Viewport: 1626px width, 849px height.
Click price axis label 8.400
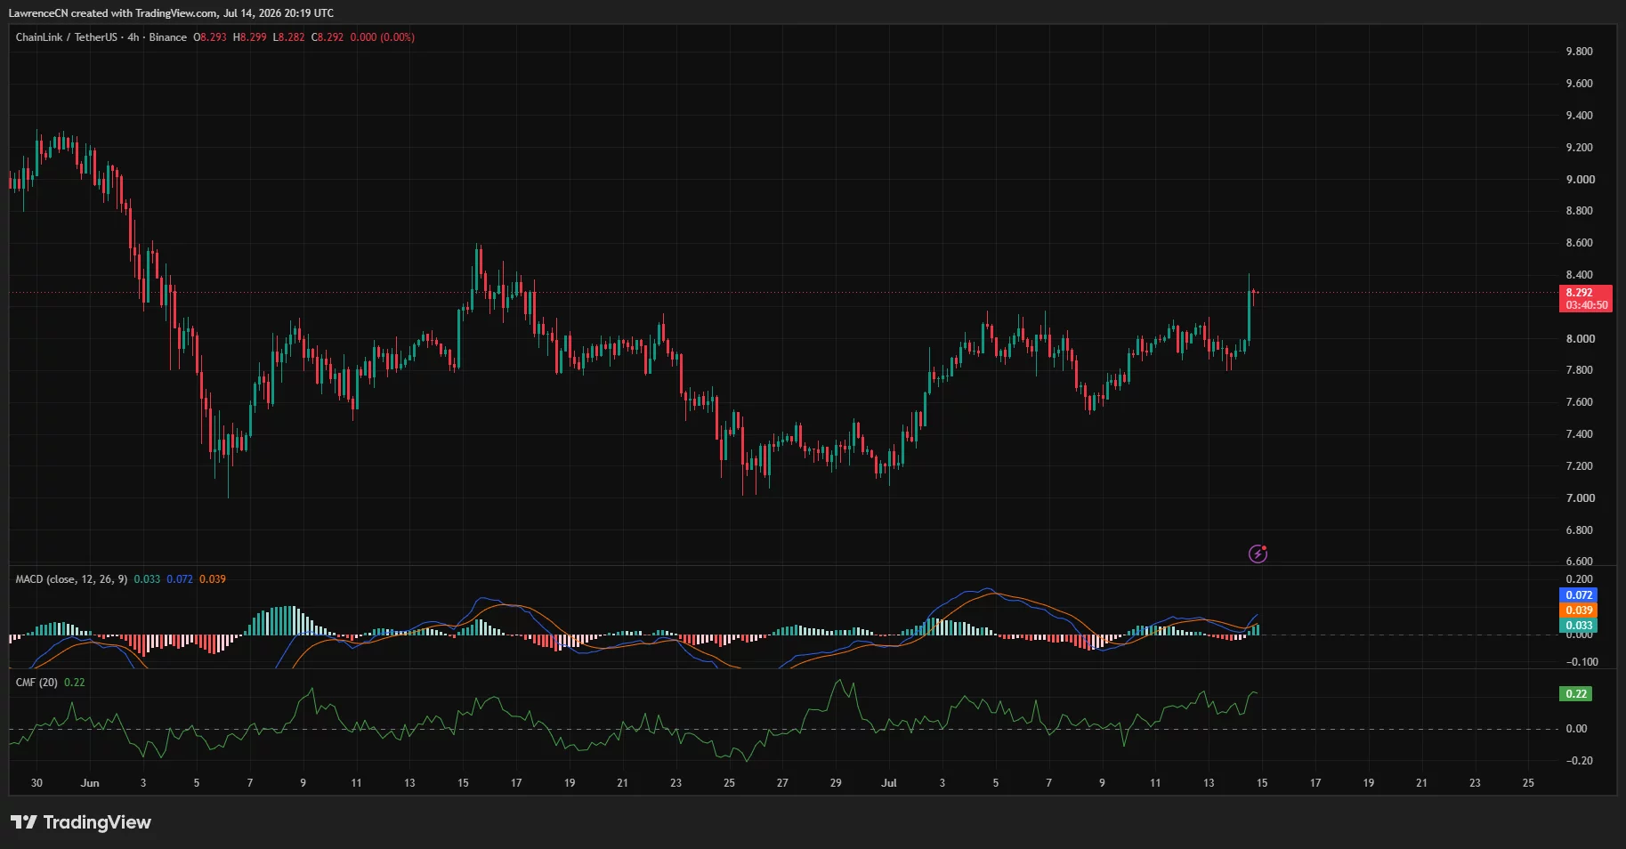coord(1580,275)
